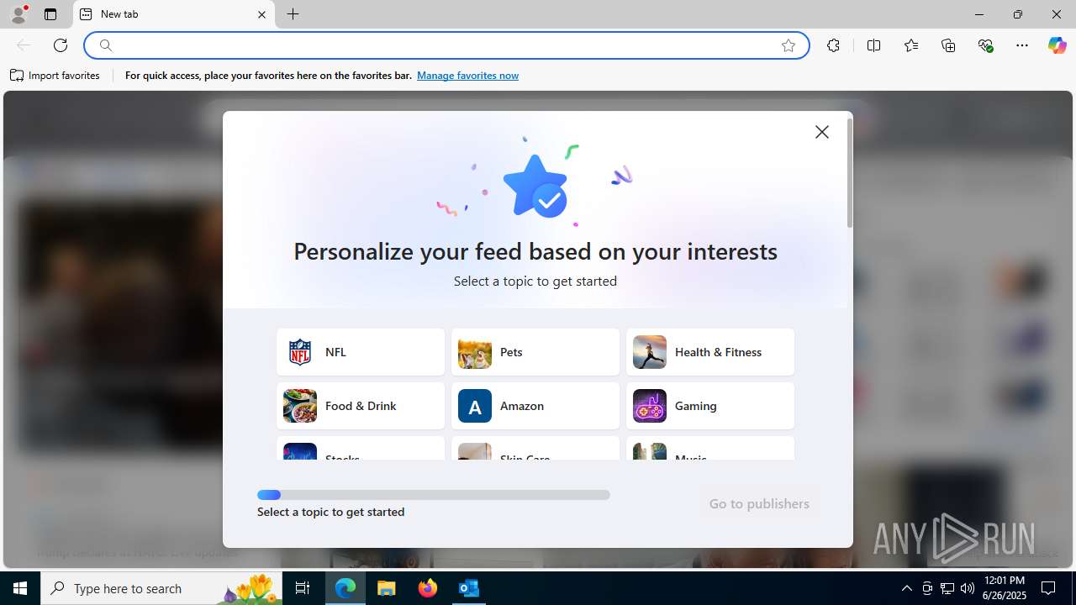This screenshot has width=1076, height=605.
Task: Open Outlook in taskbar
Action: coord(469,588)
